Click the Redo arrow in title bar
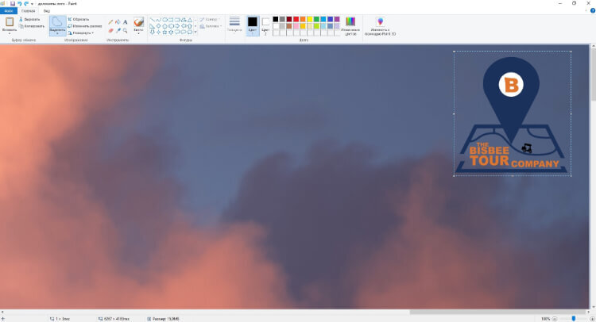Screen dimensions: 596x322 (x=26, y=3)
